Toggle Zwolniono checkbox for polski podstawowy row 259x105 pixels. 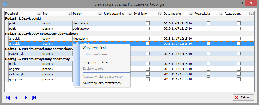[x=148, y=28]
